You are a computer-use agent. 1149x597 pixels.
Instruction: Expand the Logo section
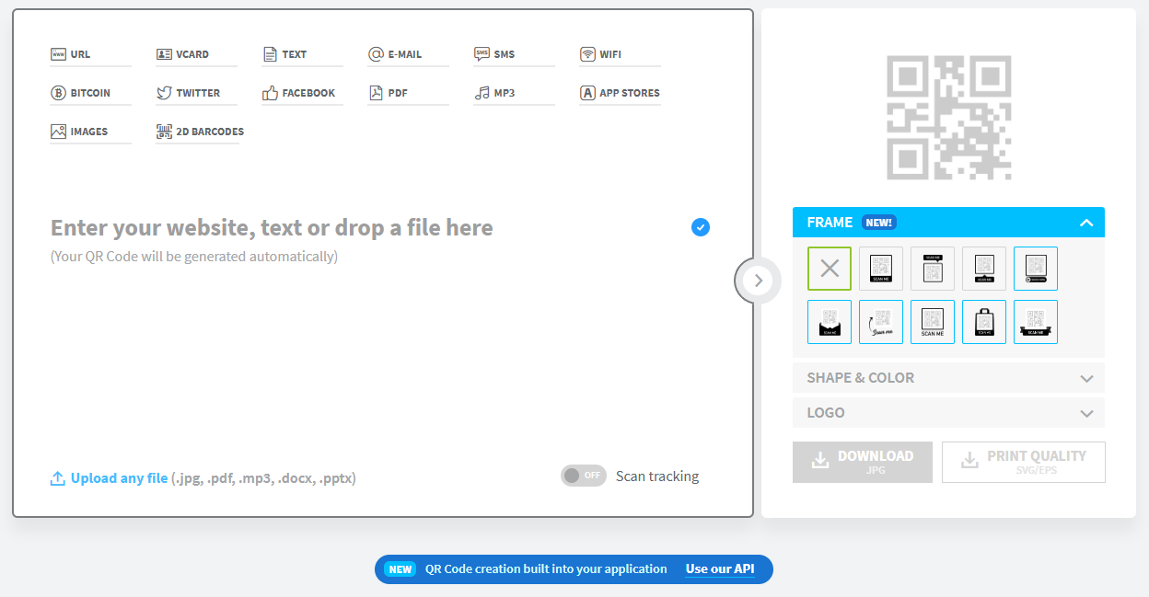point(948,413)
